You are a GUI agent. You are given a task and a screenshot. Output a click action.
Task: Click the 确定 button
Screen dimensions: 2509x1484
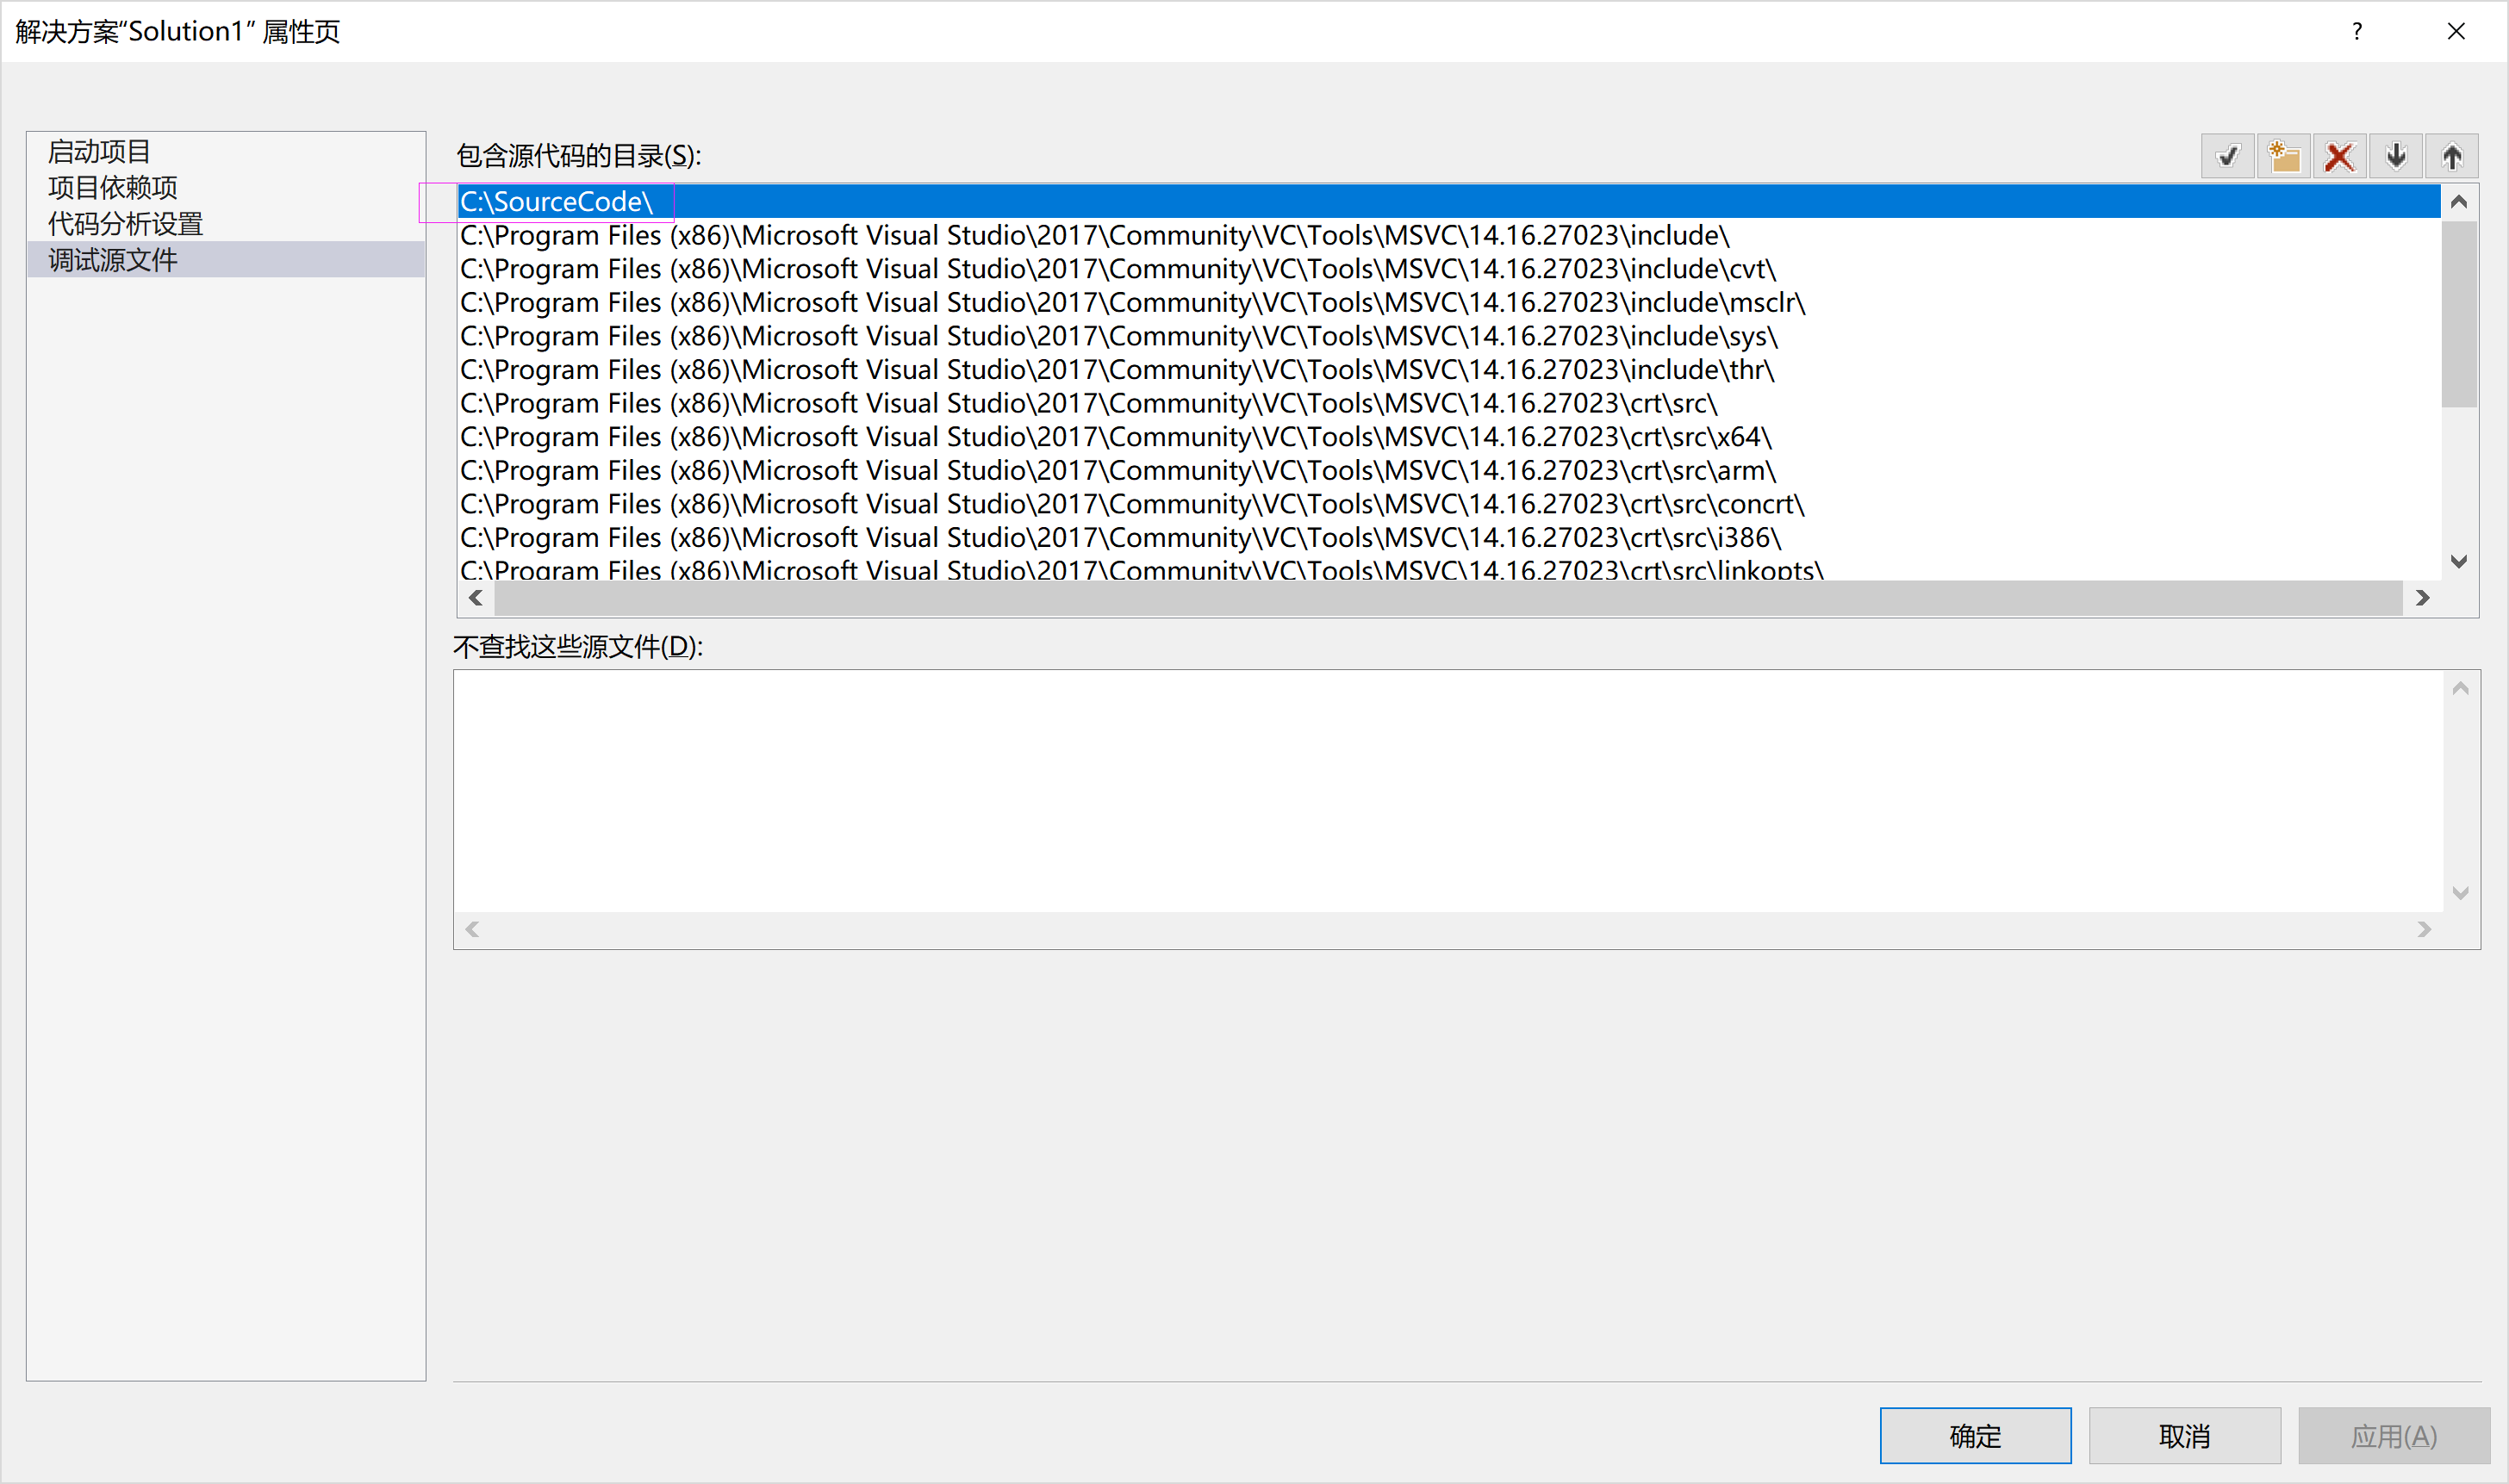pyautogui.click(x=1975, y=1436)
